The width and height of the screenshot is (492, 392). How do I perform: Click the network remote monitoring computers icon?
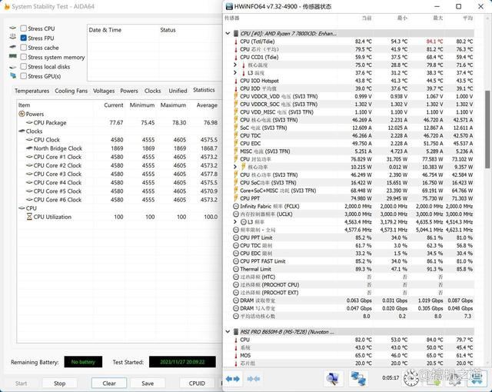point(359,378)
